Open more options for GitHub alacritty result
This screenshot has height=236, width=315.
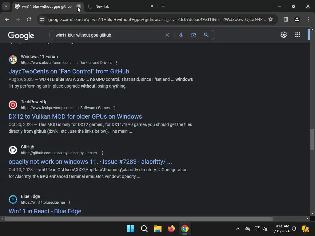(102, 153)
